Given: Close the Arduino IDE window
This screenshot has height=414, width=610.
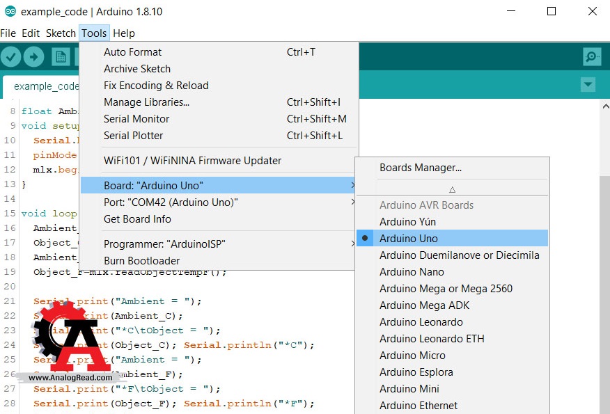Looking at the screenshot, I should pyautogui.click(x=593, y=11).
